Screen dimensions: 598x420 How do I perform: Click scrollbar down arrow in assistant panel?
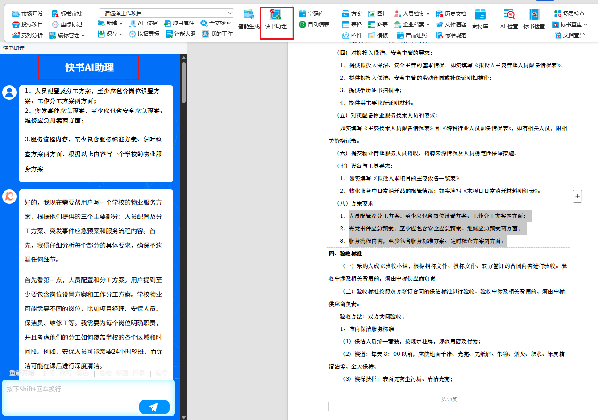pos(183,417)
